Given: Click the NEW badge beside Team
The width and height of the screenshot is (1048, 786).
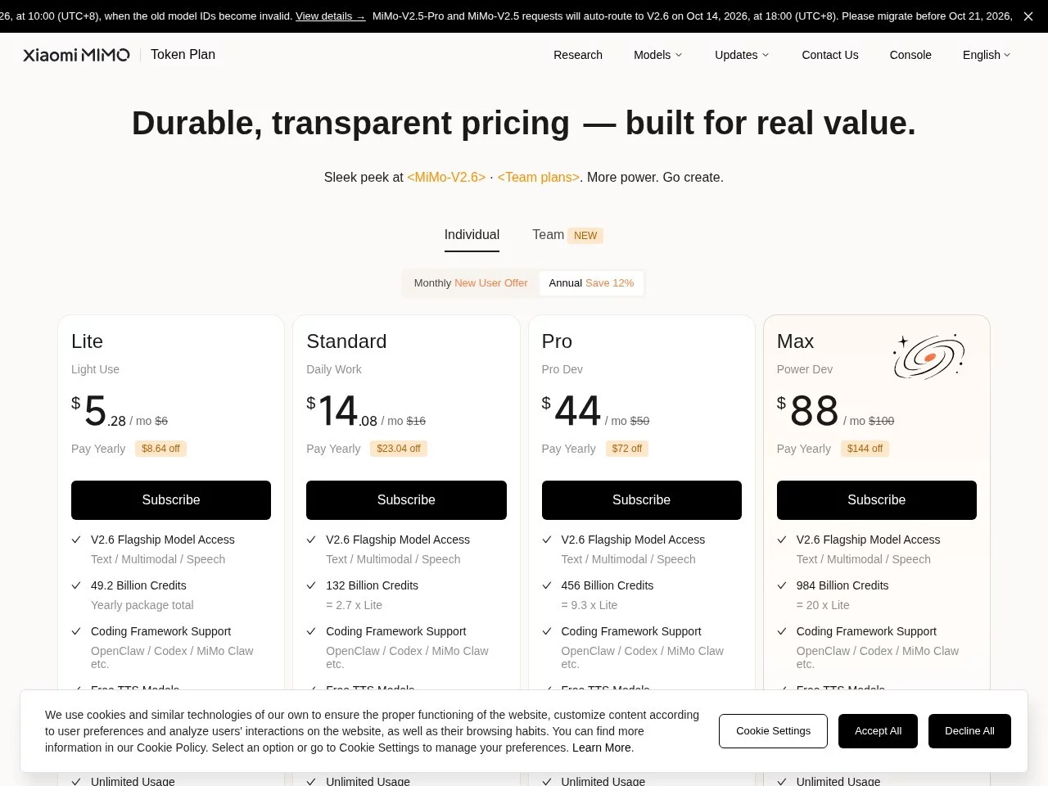Looking at the screenshot, I should (585, 236).
